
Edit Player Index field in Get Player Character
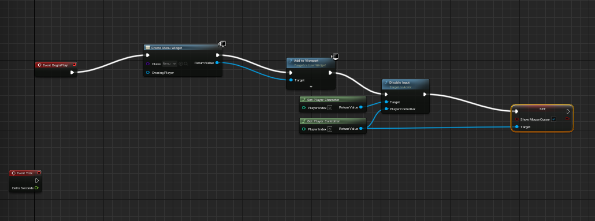point(329,108)
